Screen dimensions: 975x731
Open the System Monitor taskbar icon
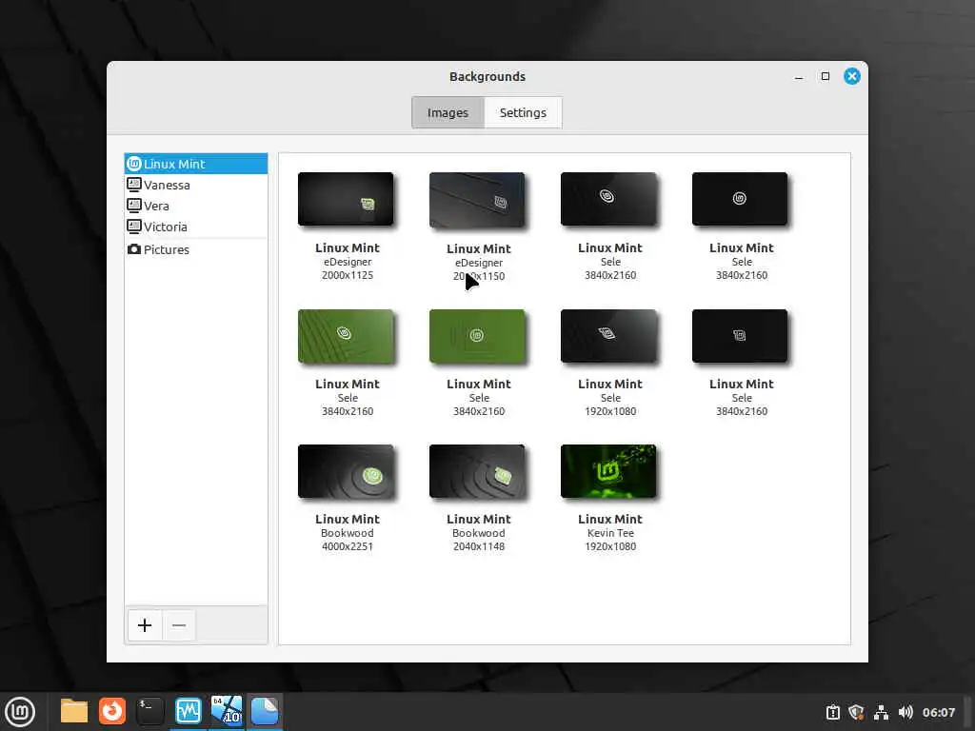[x=189, y=711]
